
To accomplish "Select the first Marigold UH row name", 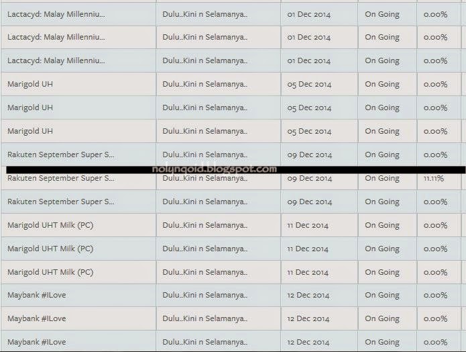I will point(30,84).
